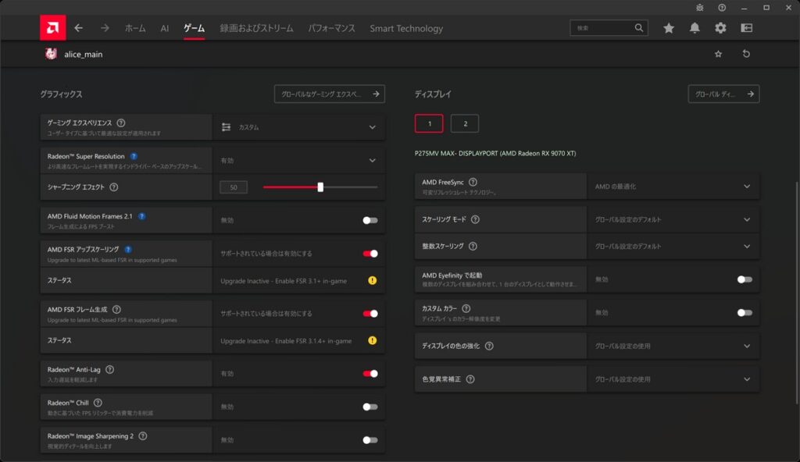Screen dimensions: 800x462
Task: Click the search input field
Action: coord(602,28)
